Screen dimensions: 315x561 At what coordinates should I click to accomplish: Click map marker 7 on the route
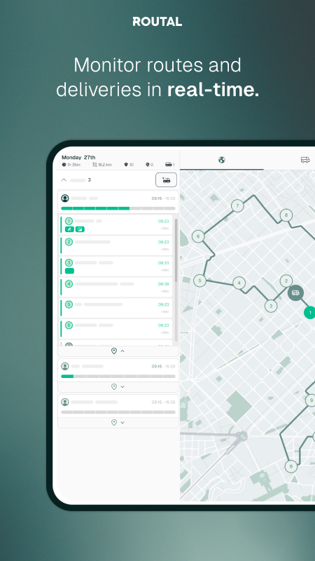click(x=237, y=205)
